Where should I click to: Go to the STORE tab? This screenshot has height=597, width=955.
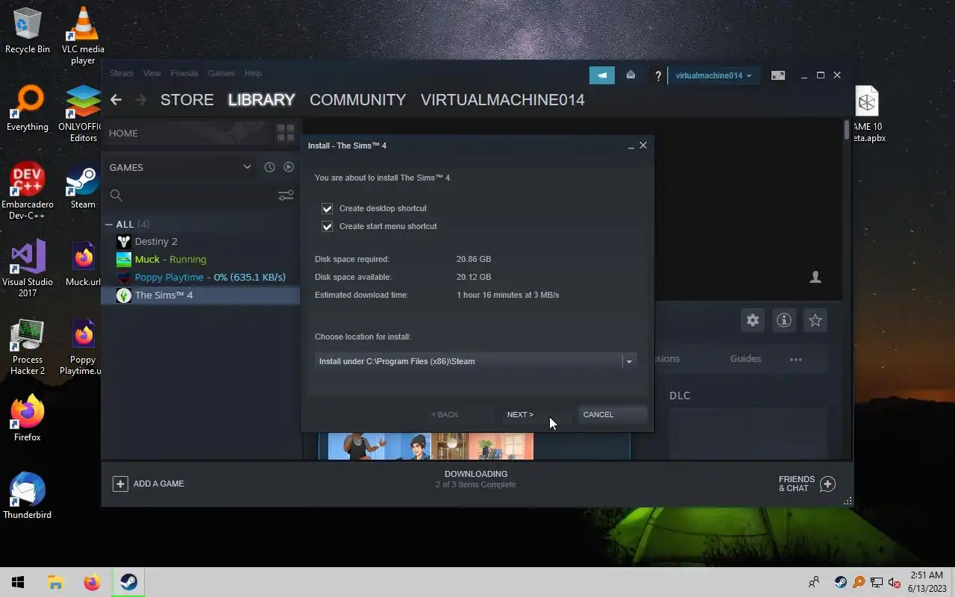[x=187, y=99]
